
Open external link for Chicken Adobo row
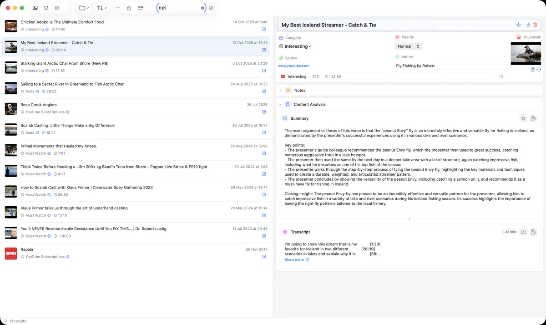[x=264, y=29]
